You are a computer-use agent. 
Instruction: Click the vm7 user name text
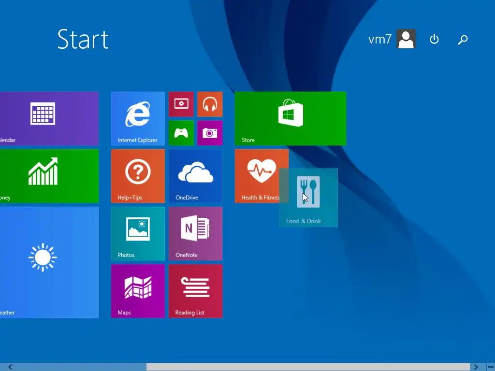[x=380, y=40]
